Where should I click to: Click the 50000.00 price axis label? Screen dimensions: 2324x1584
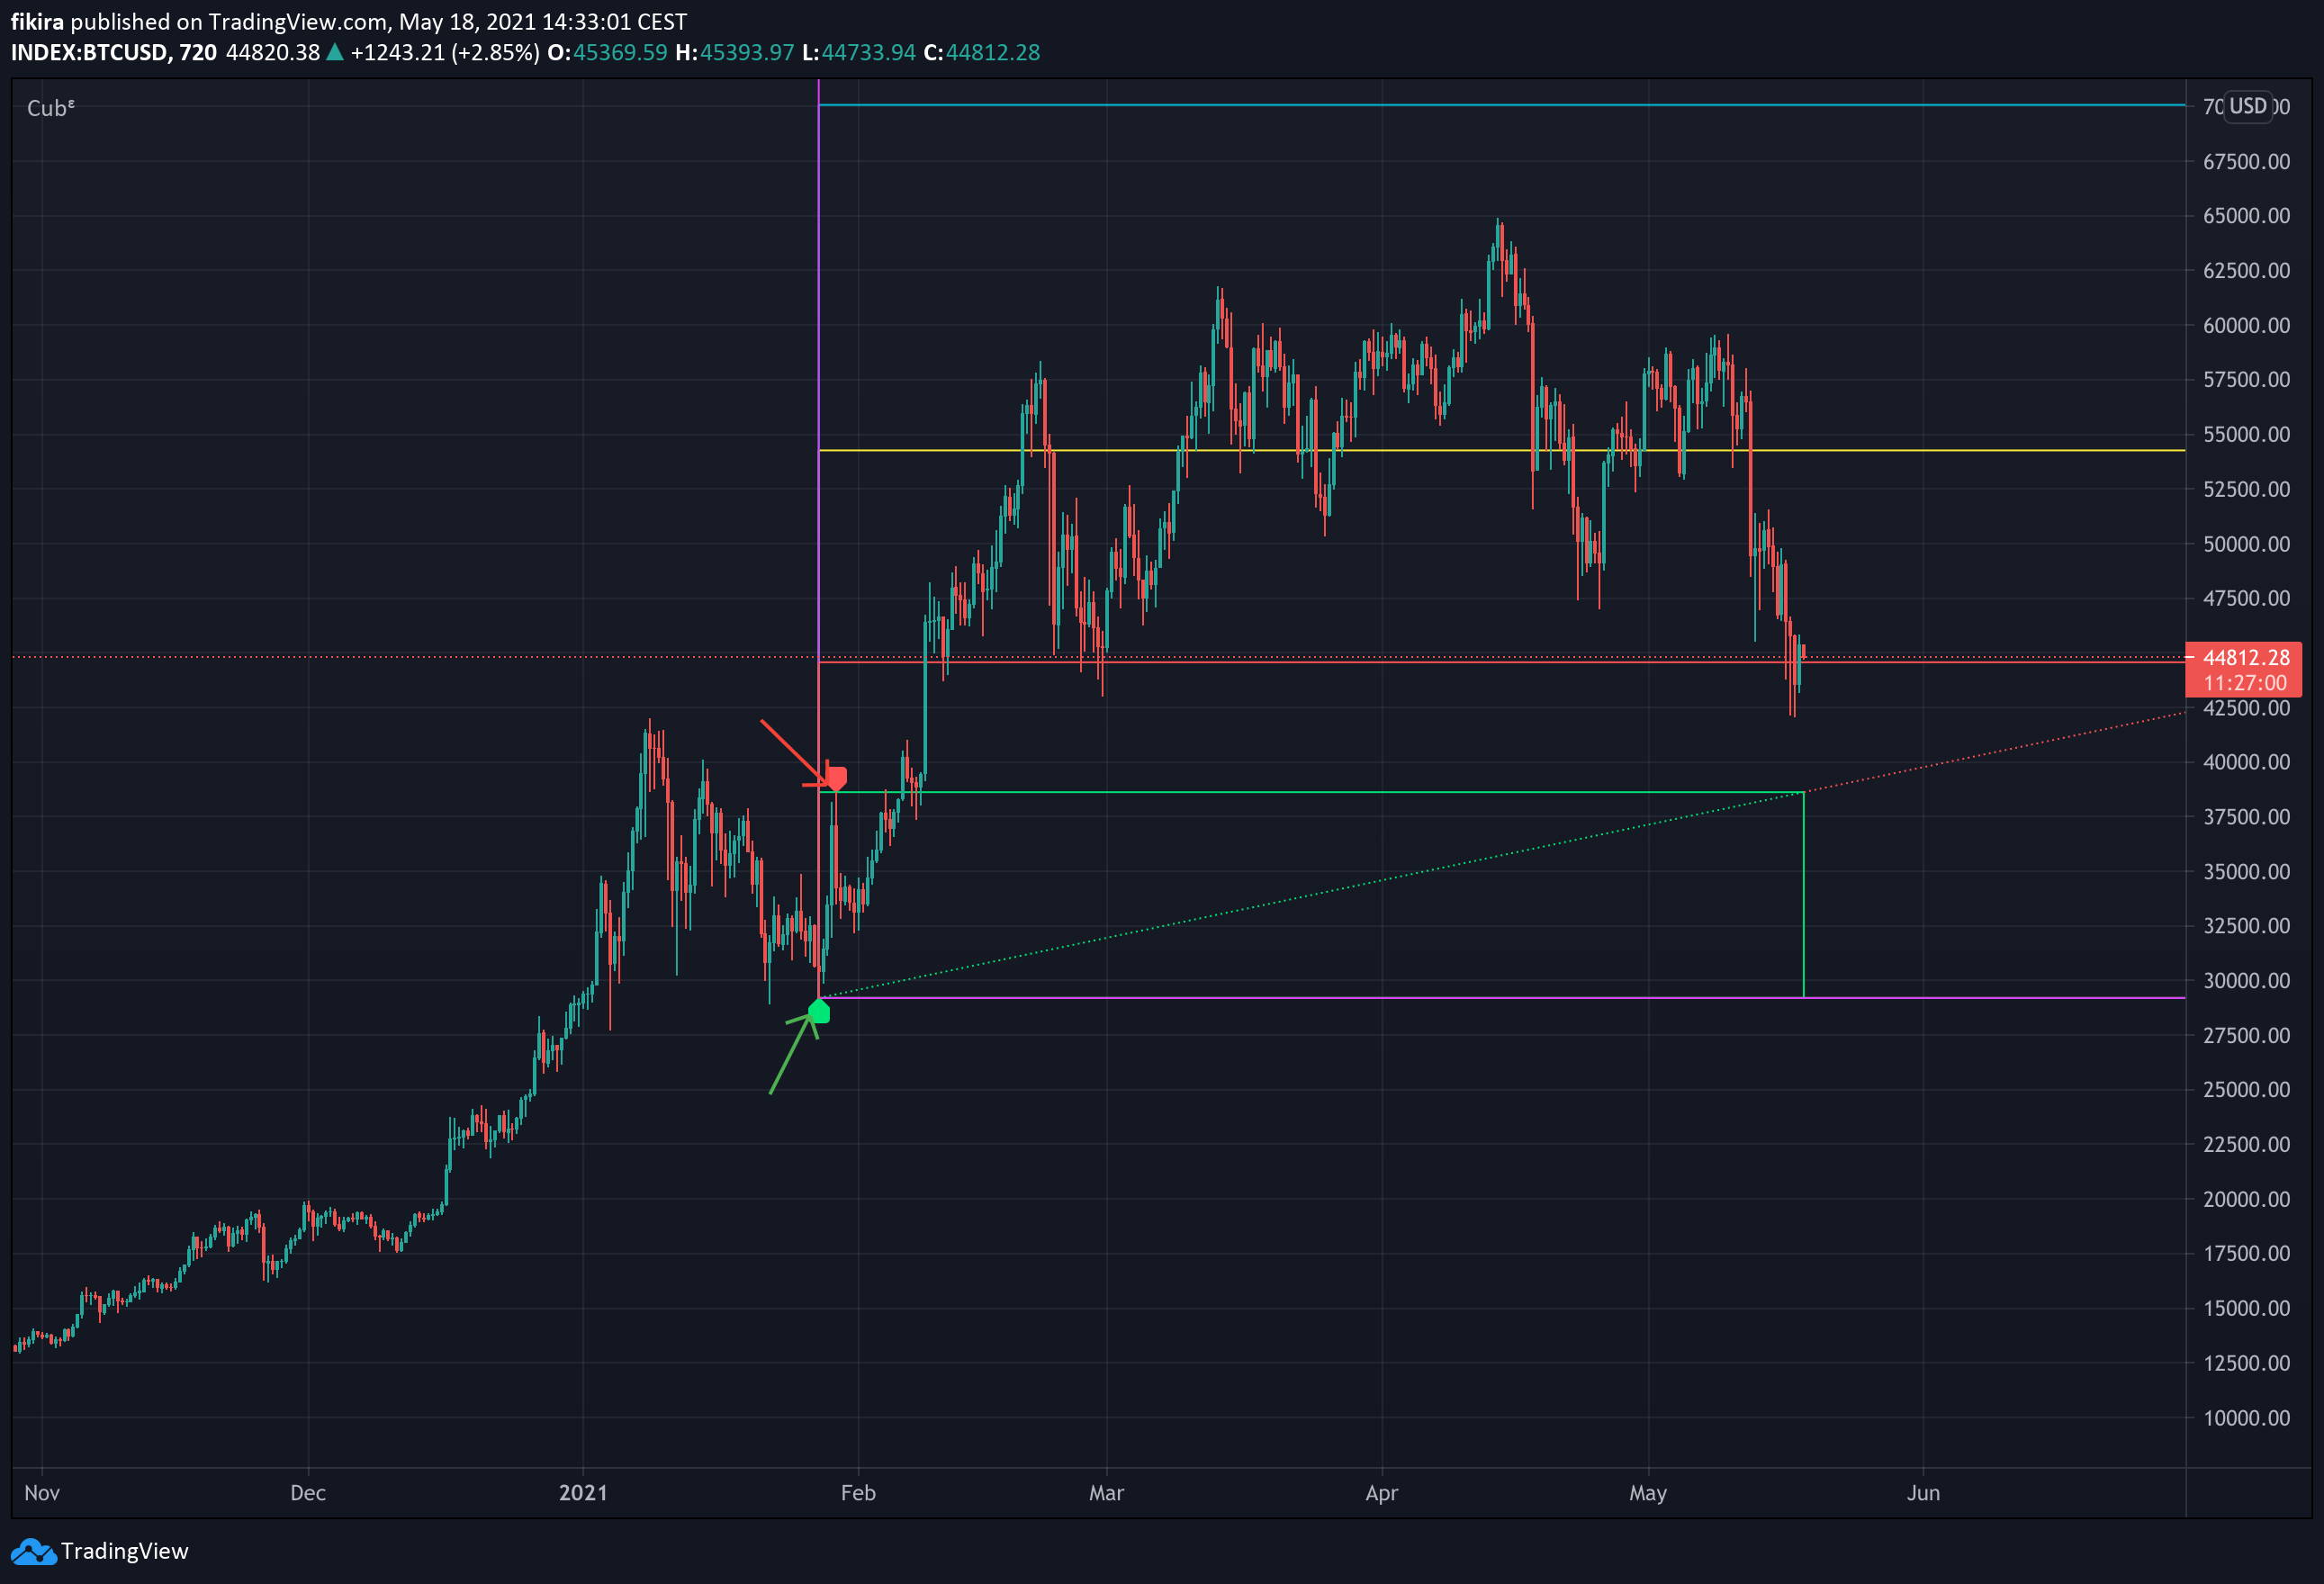[x=2246, y=544]
